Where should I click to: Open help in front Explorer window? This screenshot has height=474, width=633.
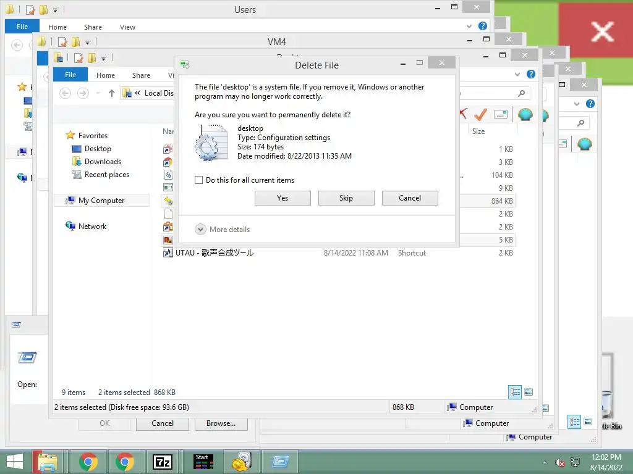click(531, 74)
